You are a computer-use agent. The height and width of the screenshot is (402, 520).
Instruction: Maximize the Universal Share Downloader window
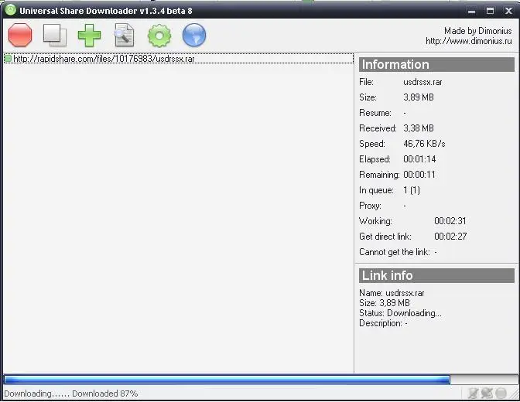pos(490,11)
